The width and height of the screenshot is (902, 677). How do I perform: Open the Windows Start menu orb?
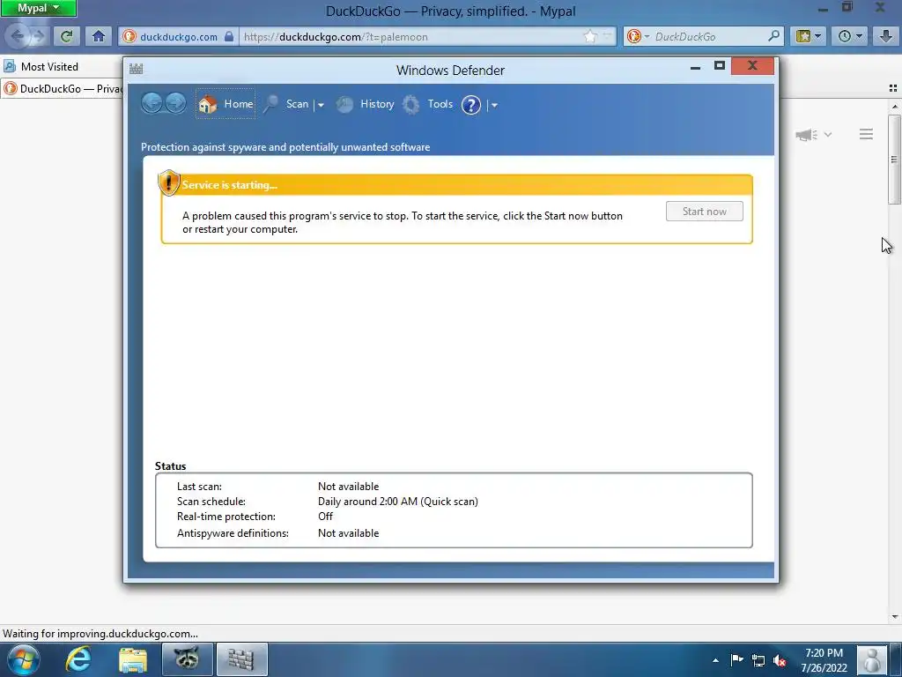click(x=24, y=659)
